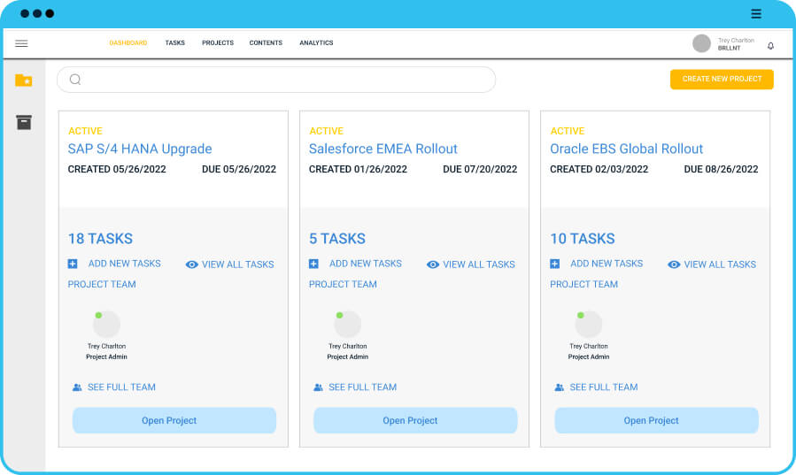Image resolution: width=796 pixels, height=475 pixels.
Task: Click the Oracle EBS Global Rollout title
Action: click(x=626, y=149)
